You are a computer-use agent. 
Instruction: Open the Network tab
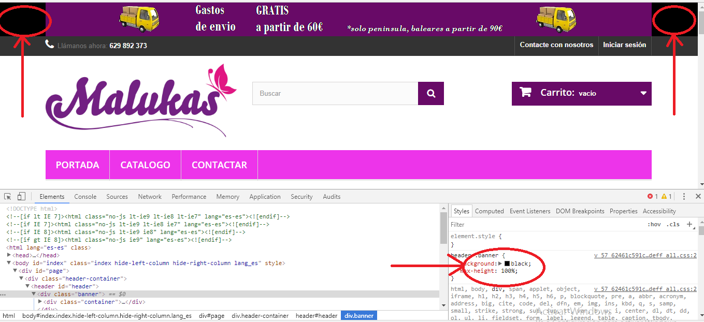click(150, 197)
